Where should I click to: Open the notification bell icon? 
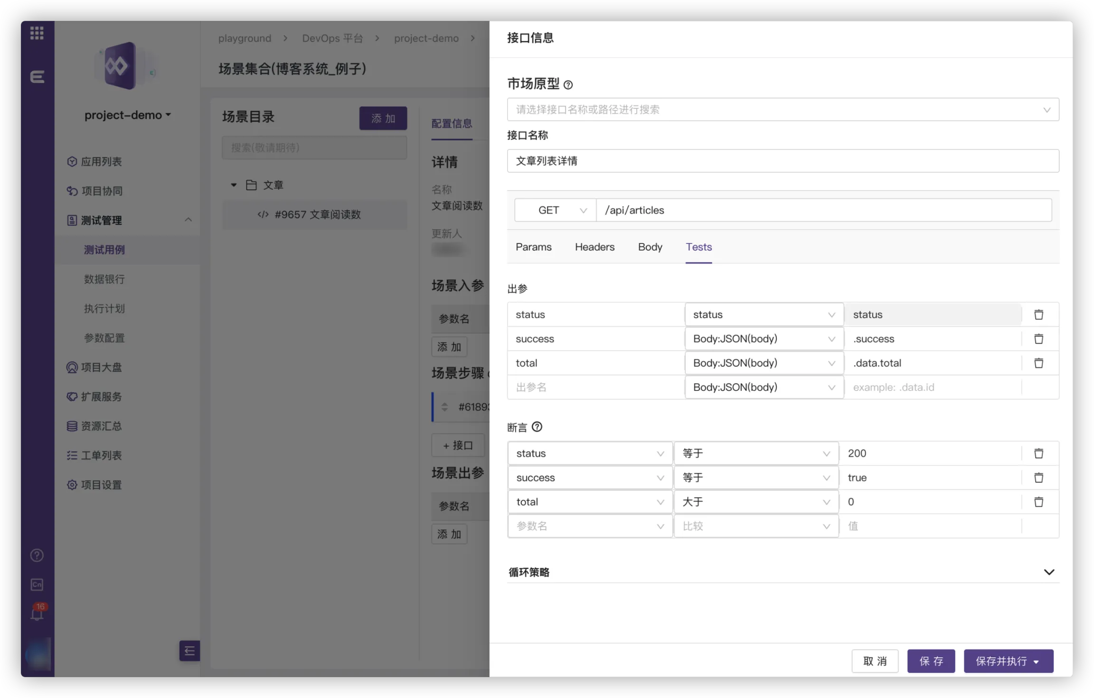coord(37,614)
